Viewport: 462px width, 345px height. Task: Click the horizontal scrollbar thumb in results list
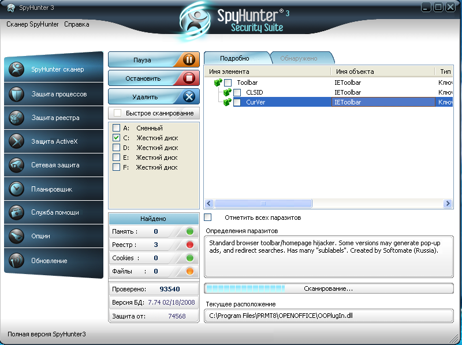coord(263,204)
